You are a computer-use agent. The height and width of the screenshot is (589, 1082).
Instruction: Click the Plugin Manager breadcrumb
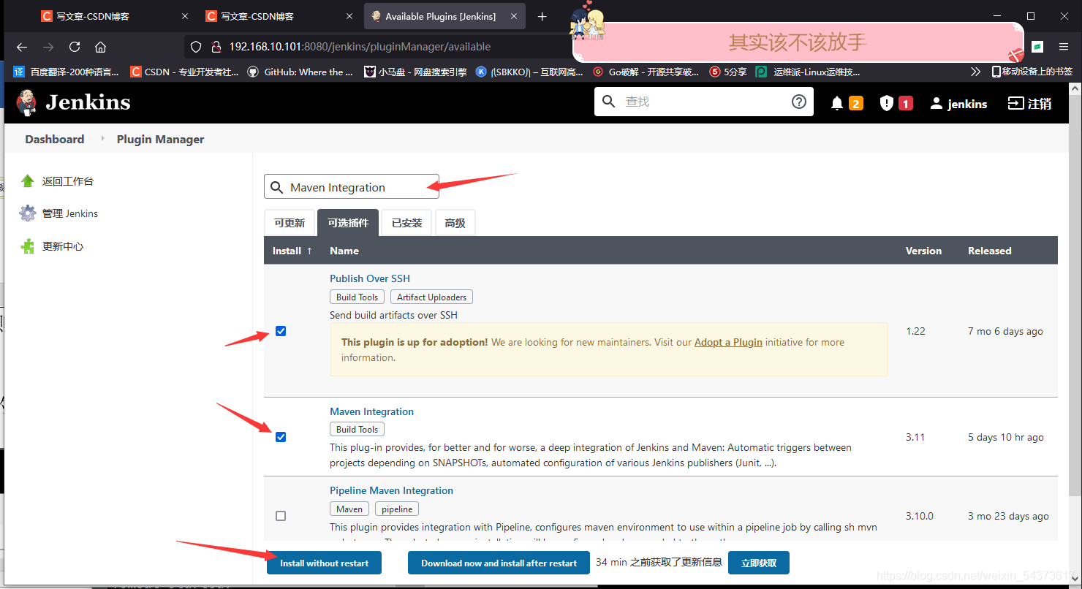click(x=160, y=139)
